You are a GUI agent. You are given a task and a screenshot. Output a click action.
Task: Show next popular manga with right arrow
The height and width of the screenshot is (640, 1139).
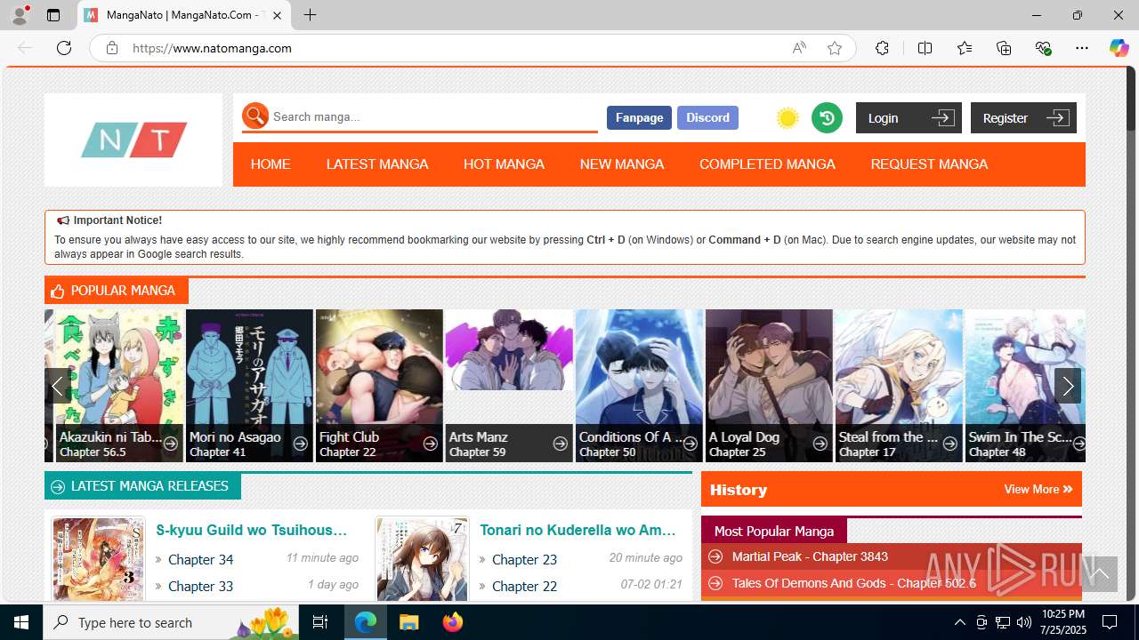click(1068, 386)
